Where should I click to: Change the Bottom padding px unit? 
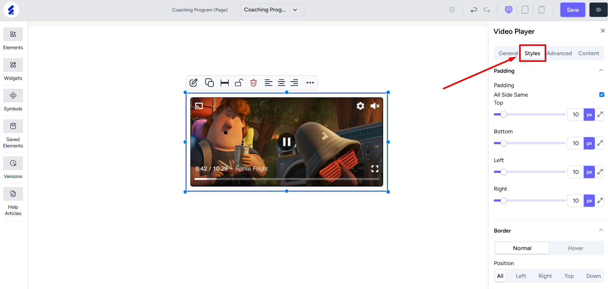click(589, 143)
